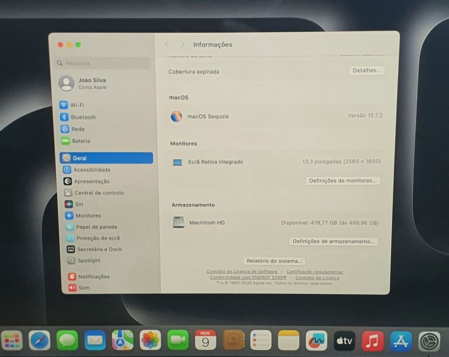Open Contrato de Licença link

317,278
